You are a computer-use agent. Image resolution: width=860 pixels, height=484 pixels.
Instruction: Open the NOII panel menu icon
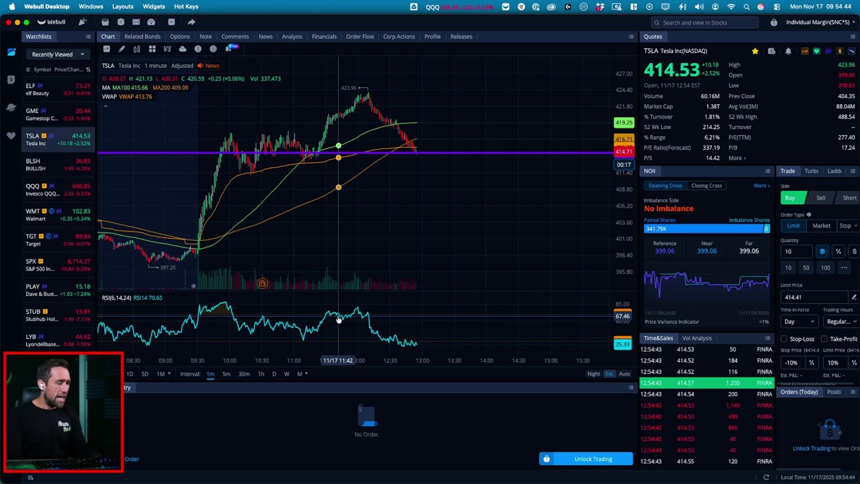point(767,171)
